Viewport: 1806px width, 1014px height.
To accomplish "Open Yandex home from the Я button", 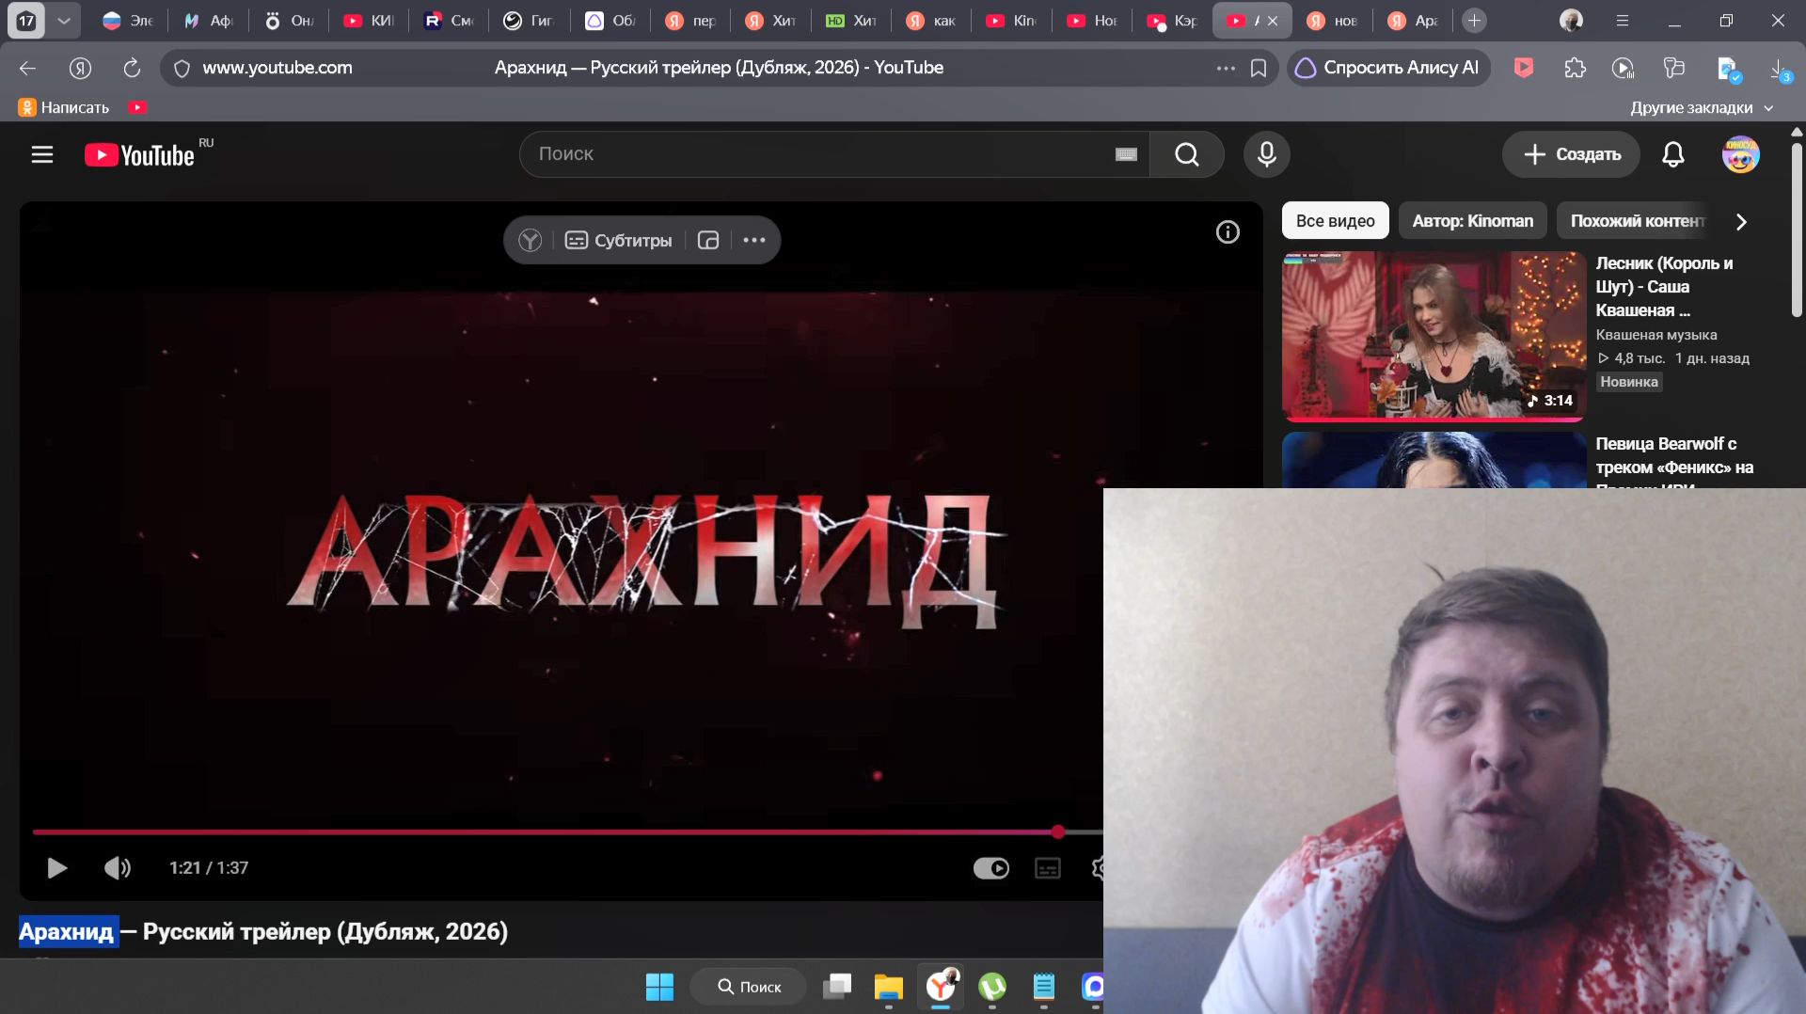I will [80, 68].
